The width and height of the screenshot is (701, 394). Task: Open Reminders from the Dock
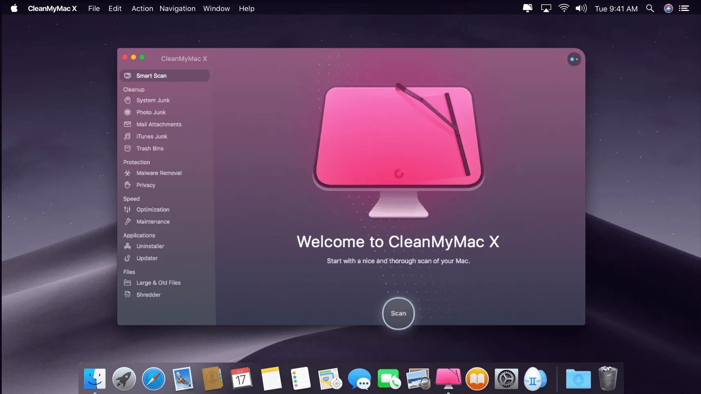tap(301, 379)
